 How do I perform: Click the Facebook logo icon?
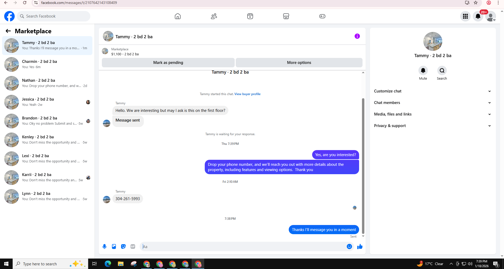point(9,16)
